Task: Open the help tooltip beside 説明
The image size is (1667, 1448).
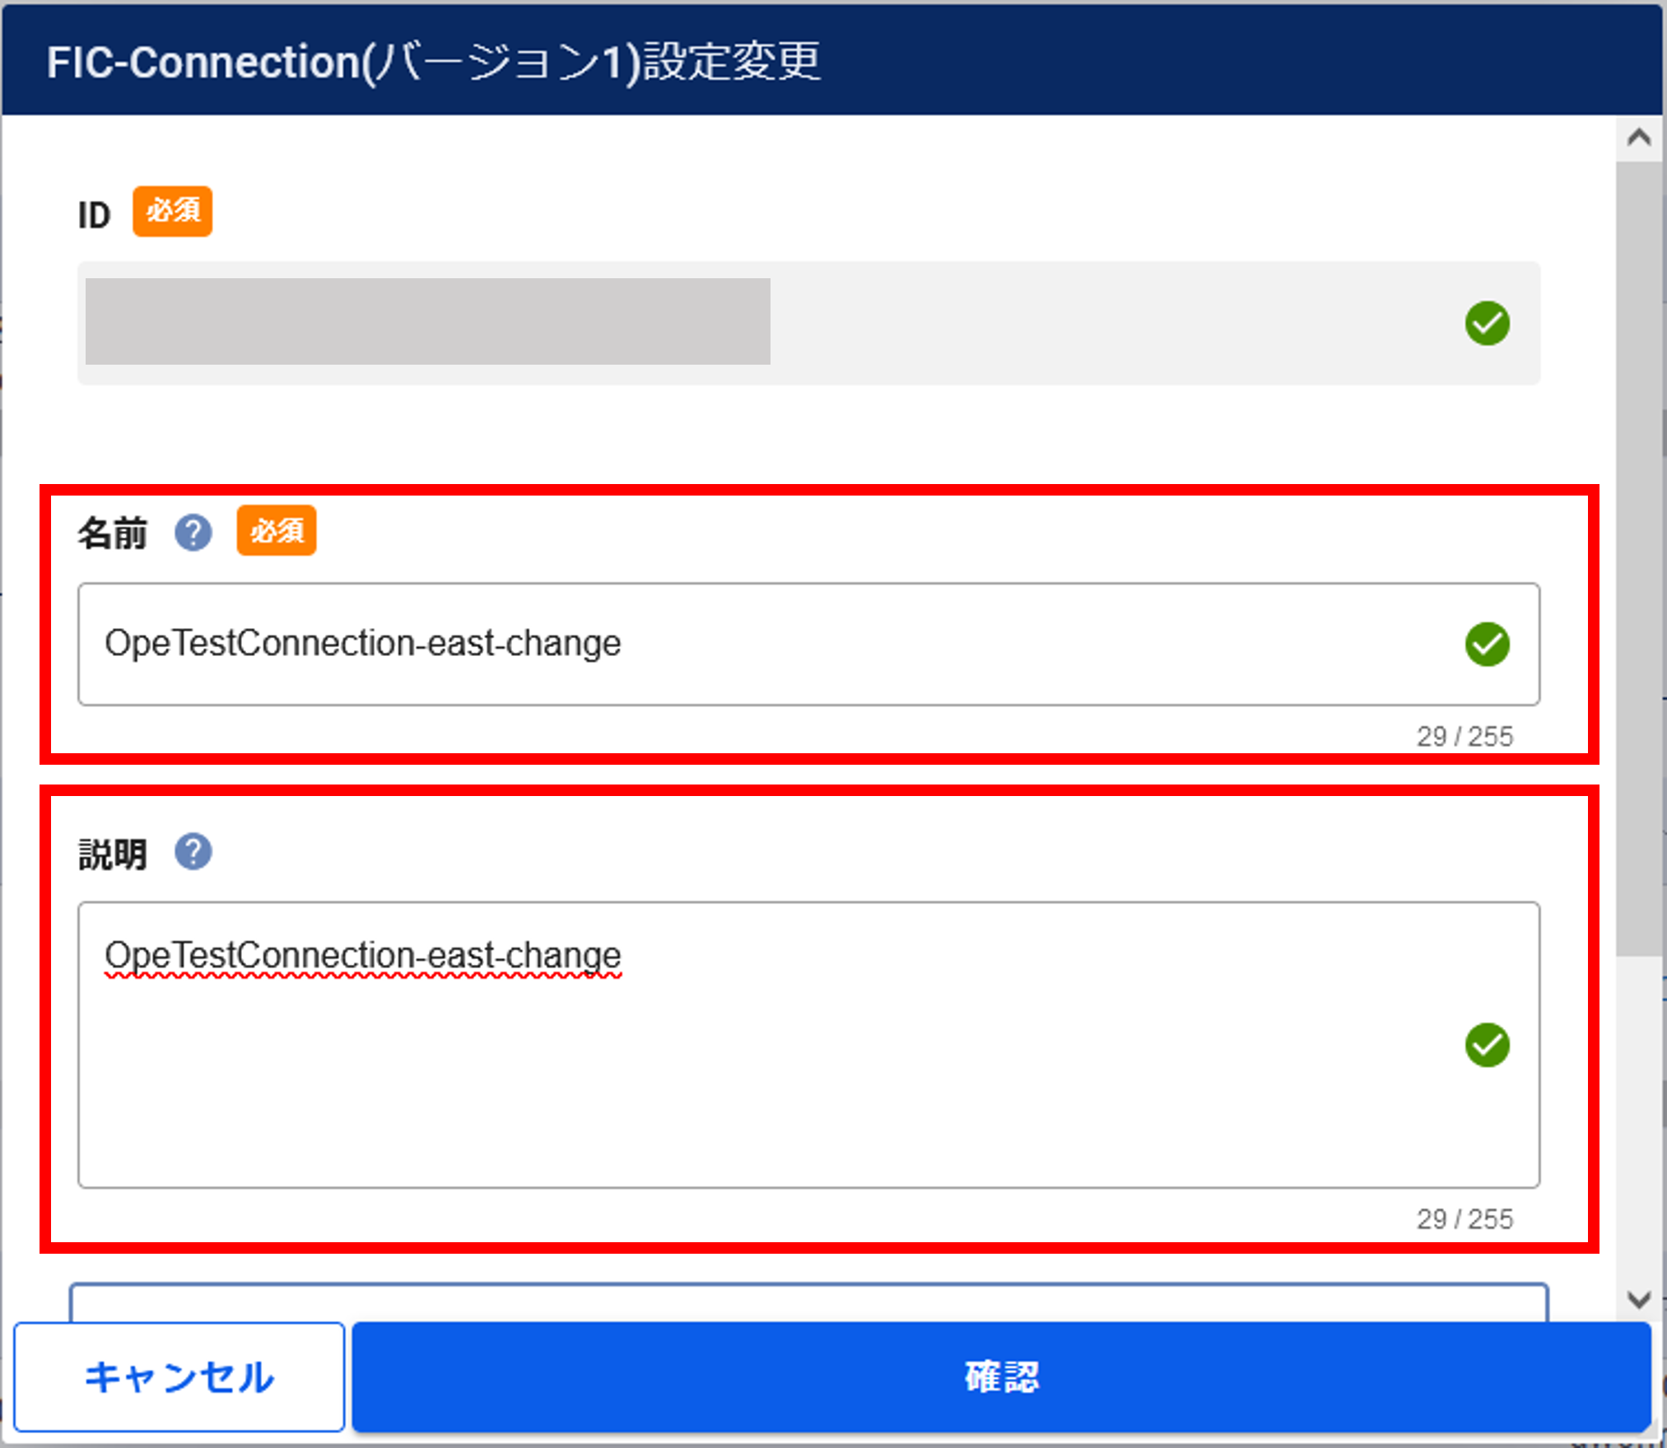Action: (x=193, y=852)
